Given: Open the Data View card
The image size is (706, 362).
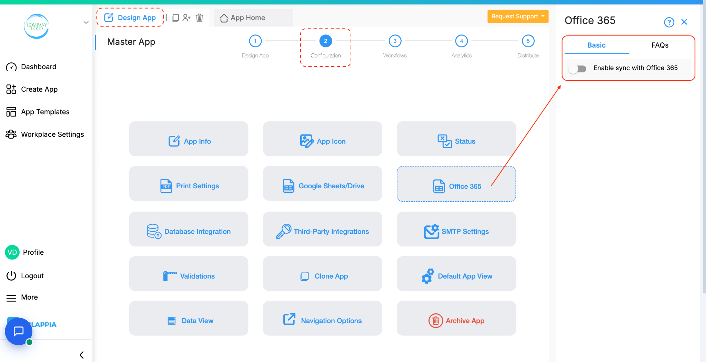Looking at the screenshot, I should click(x=189, y=318).
